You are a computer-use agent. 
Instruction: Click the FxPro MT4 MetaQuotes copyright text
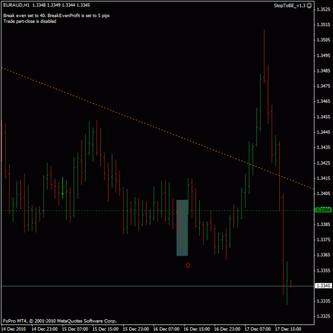tap(60, 321)
